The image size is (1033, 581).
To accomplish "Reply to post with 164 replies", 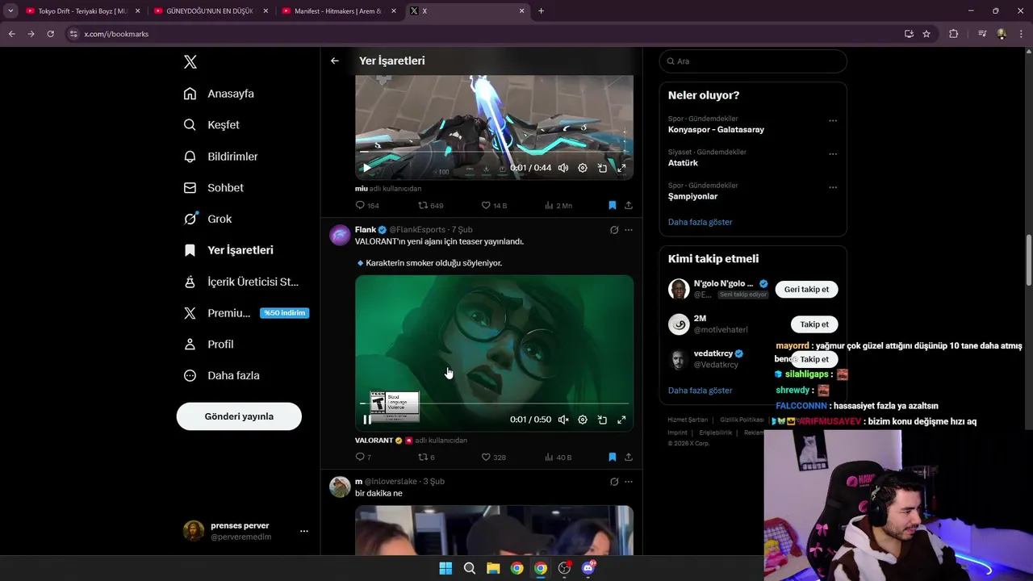I will click(367, 206).
